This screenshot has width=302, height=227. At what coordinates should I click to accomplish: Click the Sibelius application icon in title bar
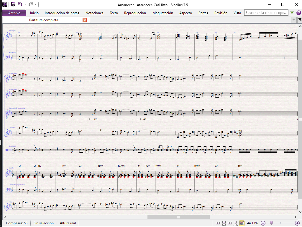[x=5, y=4]
